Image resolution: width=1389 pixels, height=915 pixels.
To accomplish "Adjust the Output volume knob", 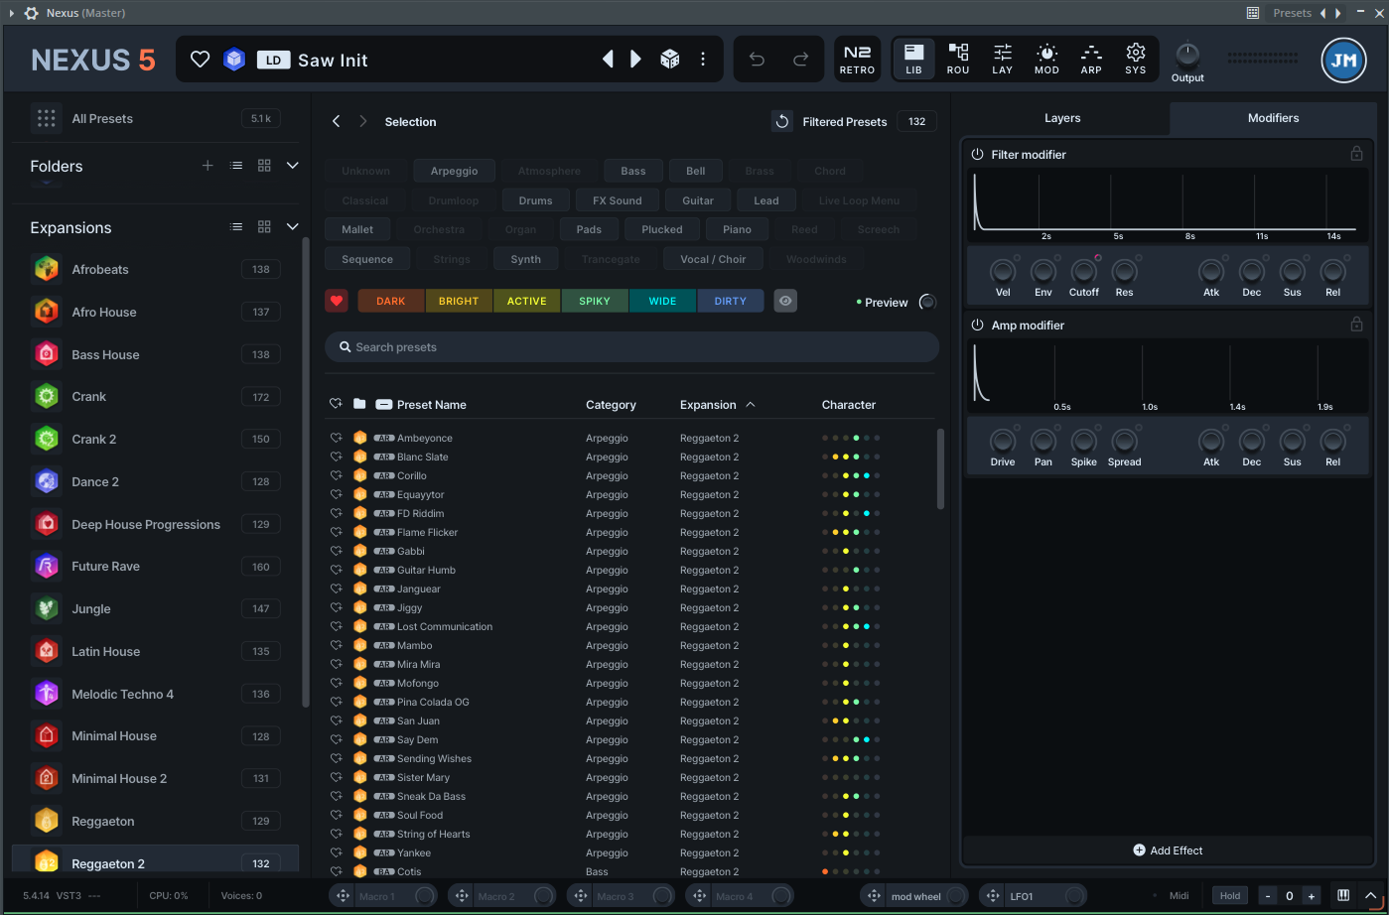I will pos(1187,55).
